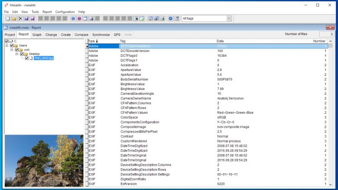This screenshot has height=190, width=338.
Task: Select the ExifVersion row
Action: click(208, 184)
